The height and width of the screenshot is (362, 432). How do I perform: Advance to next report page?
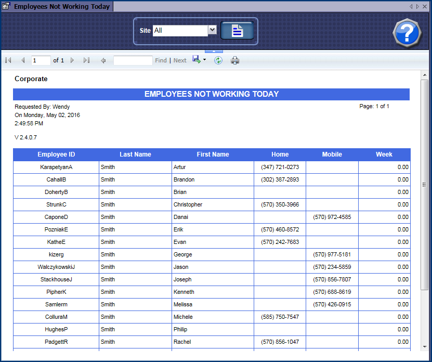point(72,60)
